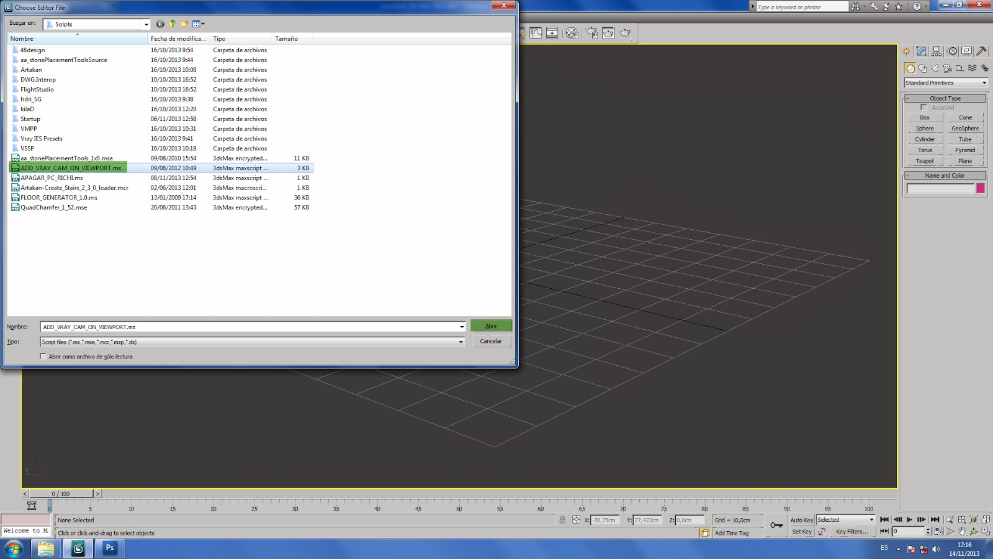The height and width of the screenshot is (559, 993).
Task: Open the Material Editor checkered sphere icon
Action: click(x=572, y=33)
